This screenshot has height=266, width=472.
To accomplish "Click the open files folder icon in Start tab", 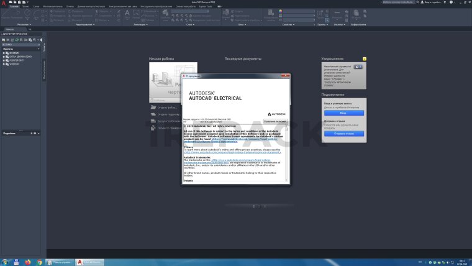I will click(152, 108).
